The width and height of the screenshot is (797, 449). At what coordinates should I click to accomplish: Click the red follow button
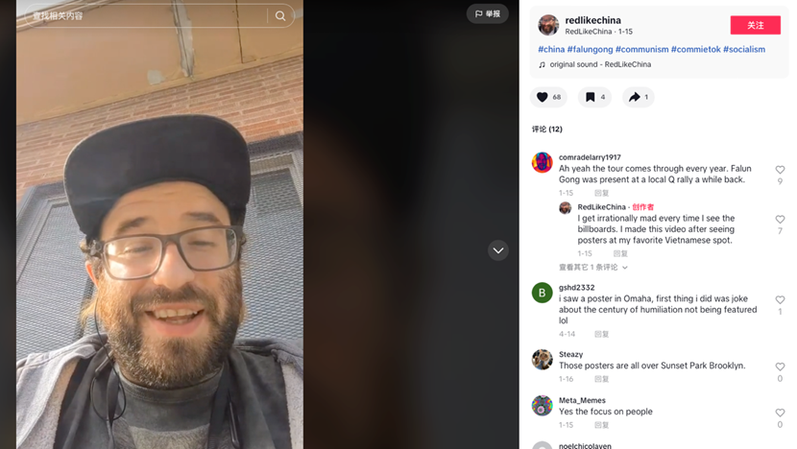756,25
